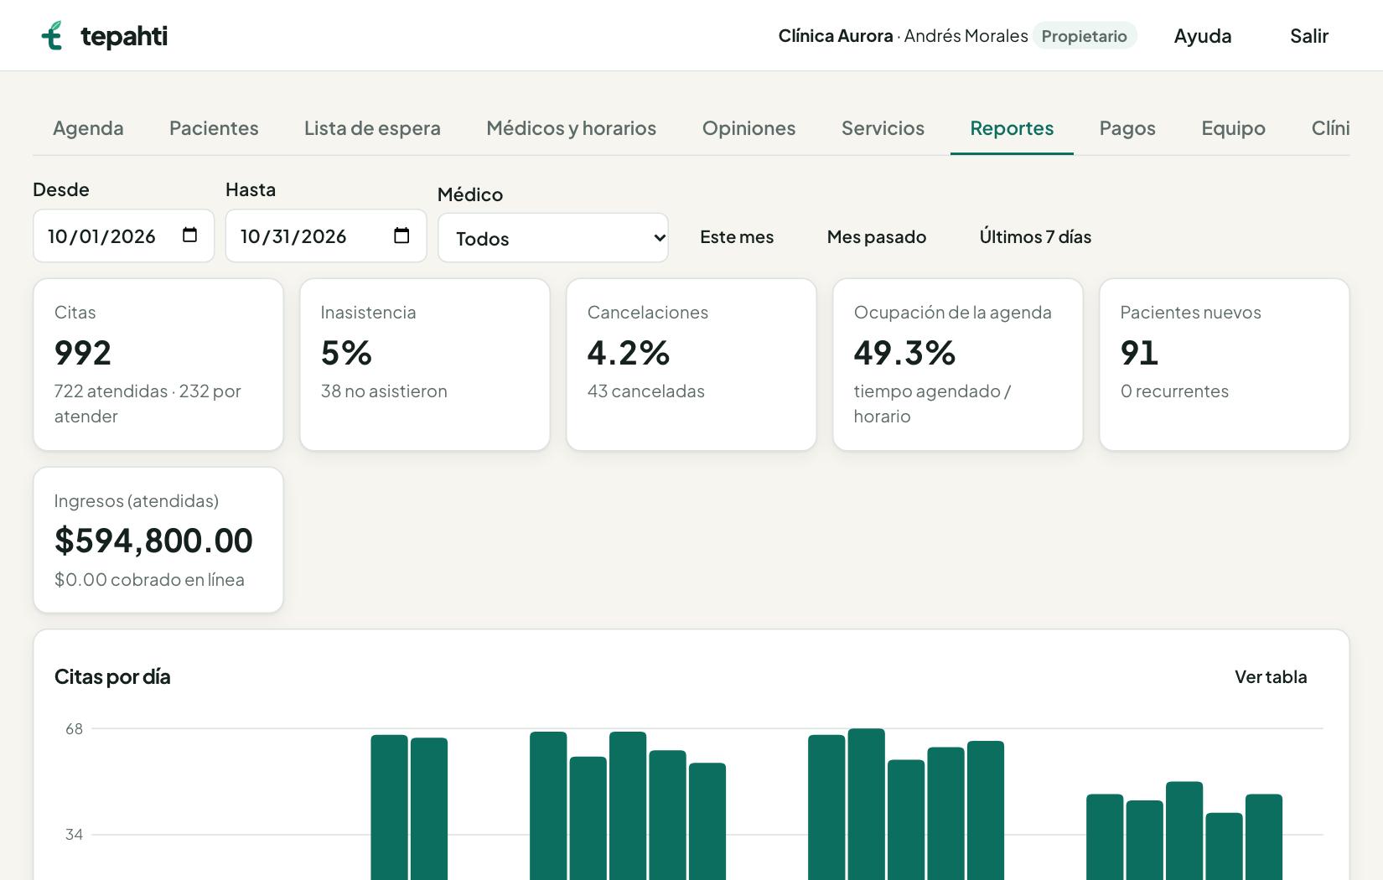Click the 68 axis label on chart
This screenshot has width=1383, height=880.
74,728
